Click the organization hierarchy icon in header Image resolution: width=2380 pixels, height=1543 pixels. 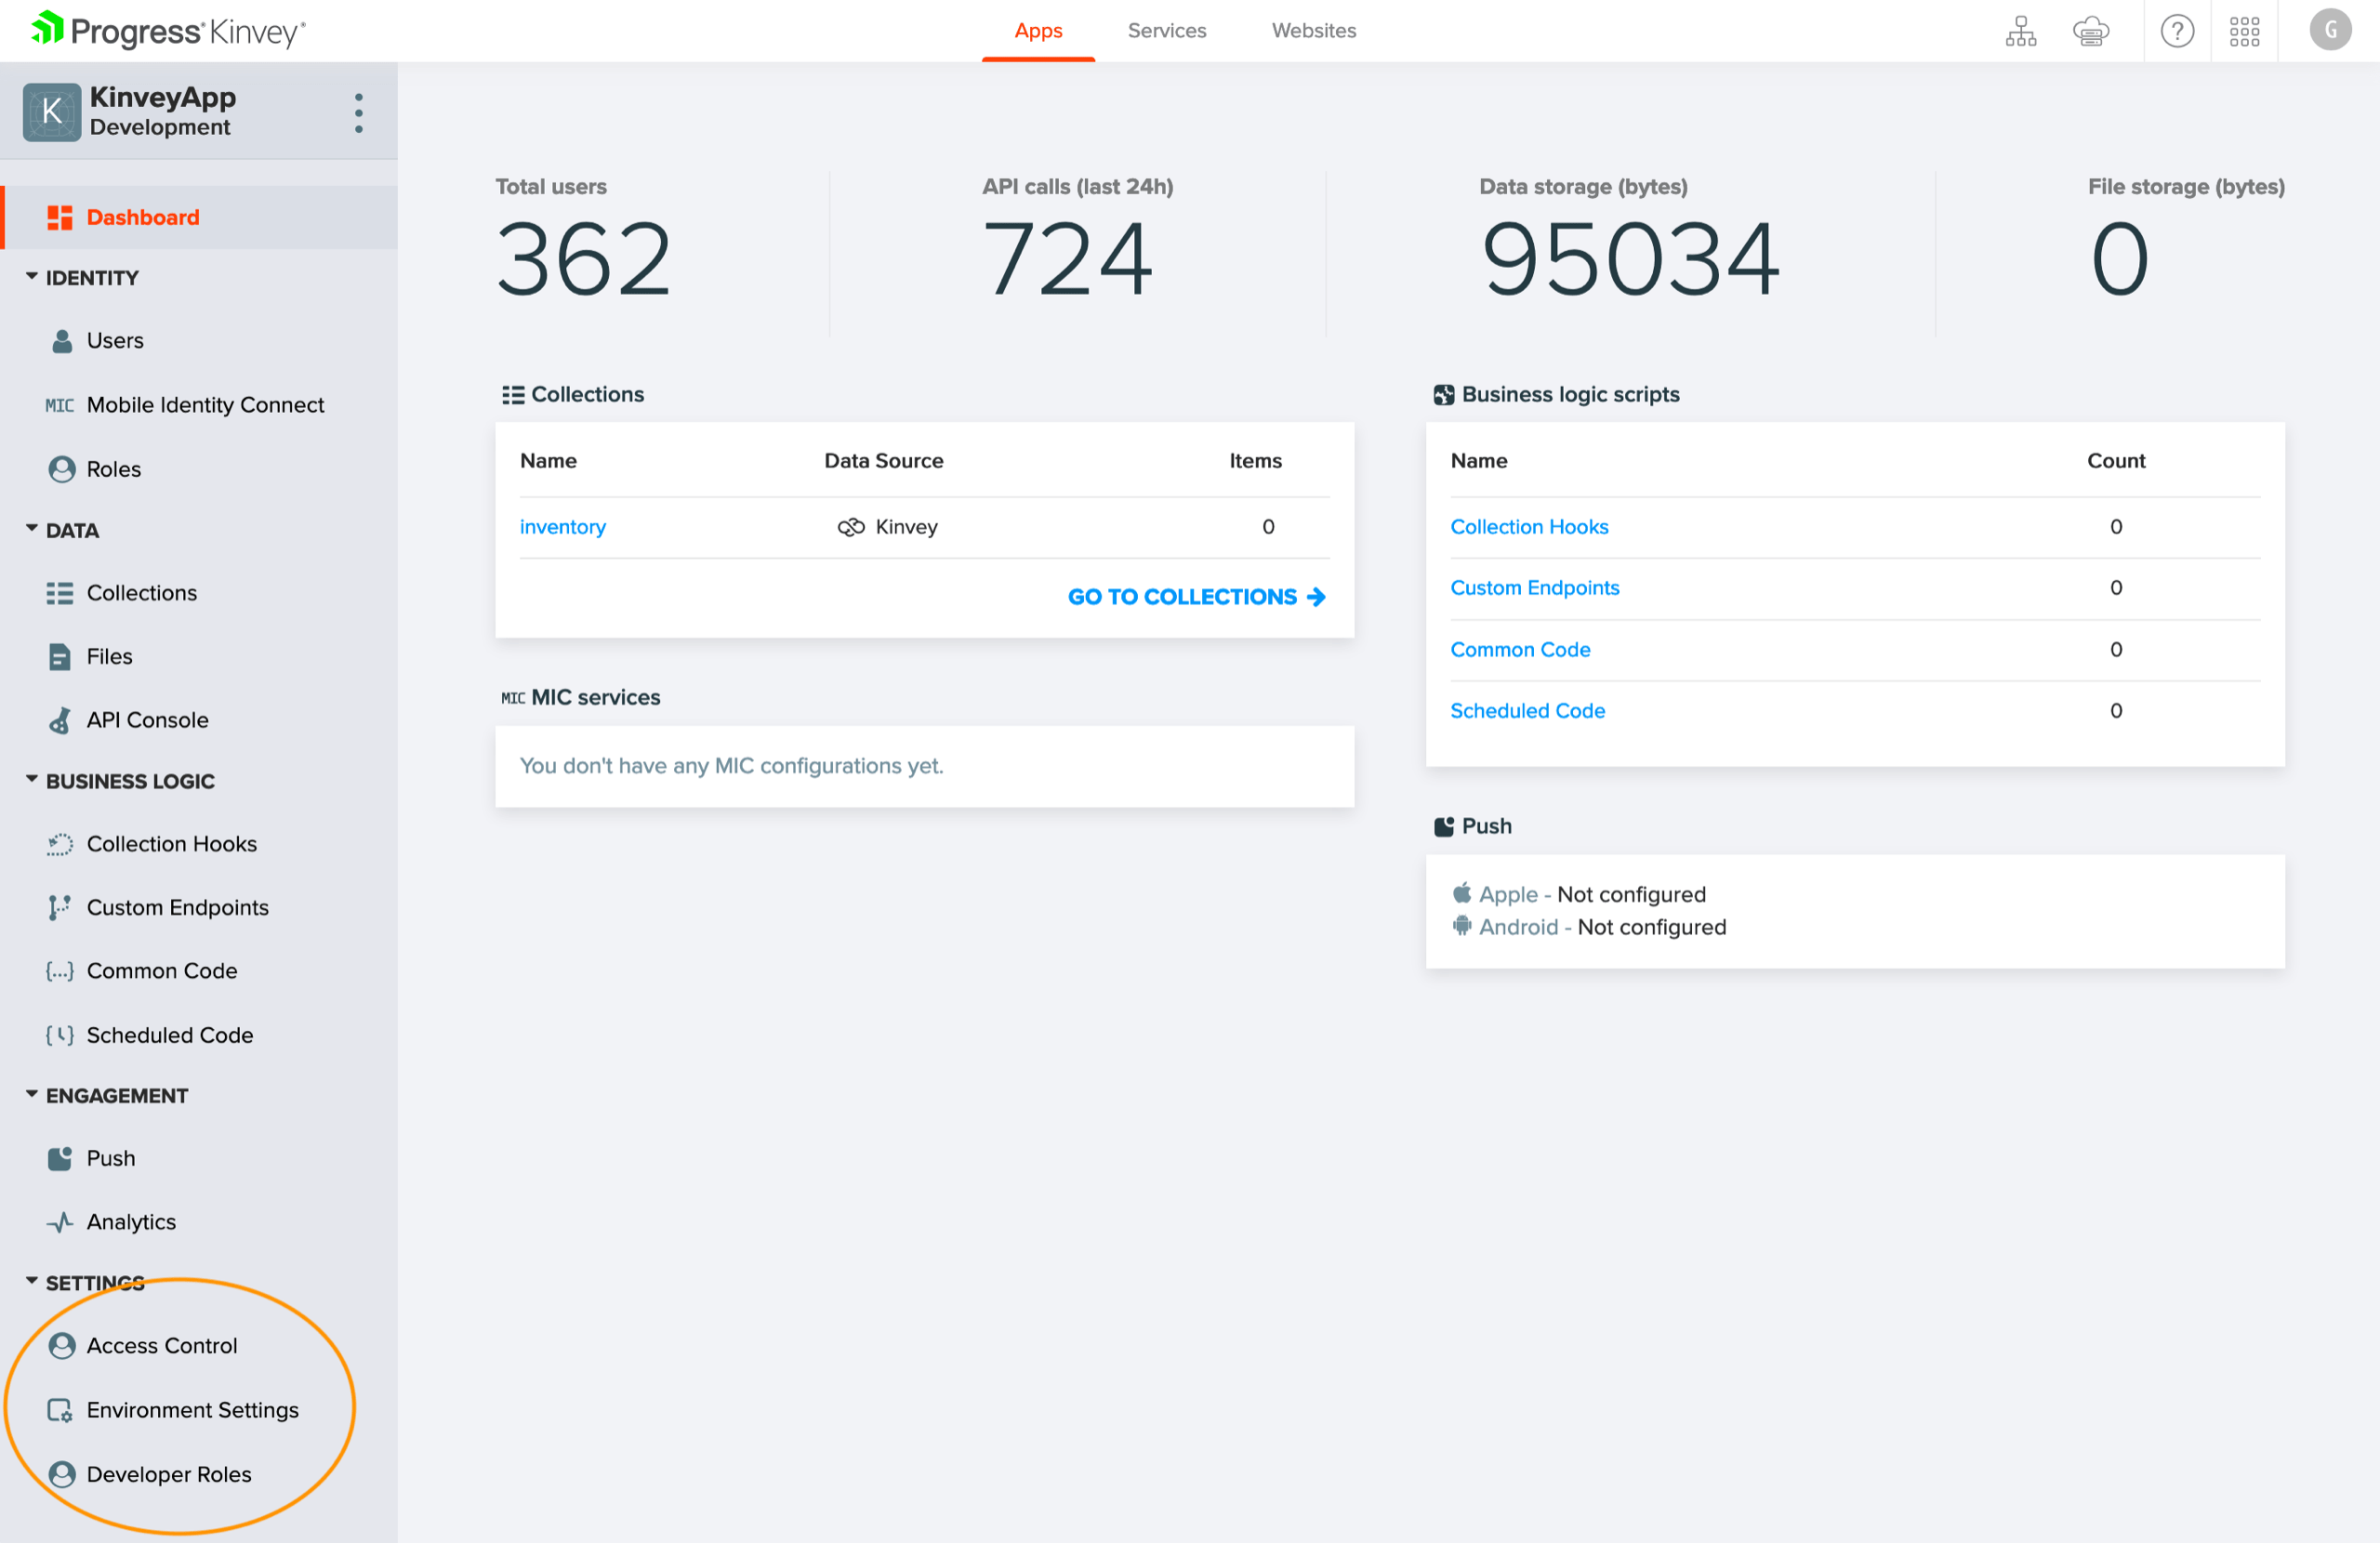[2020, 31]
